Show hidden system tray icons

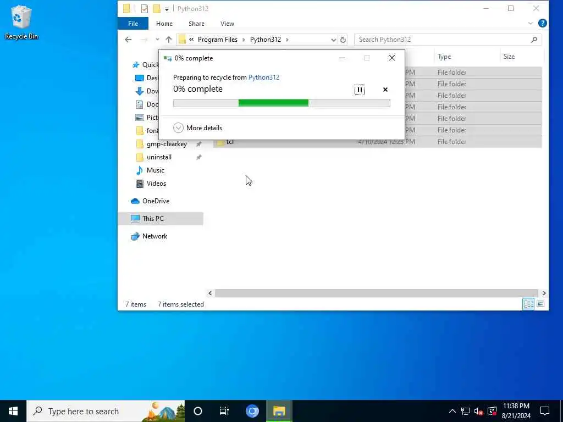[x=452, y=411]
